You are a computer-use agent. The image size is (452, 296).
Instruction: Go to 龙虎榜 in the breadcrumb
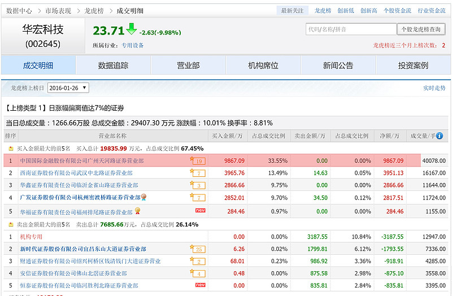click(x=94, y=11)
